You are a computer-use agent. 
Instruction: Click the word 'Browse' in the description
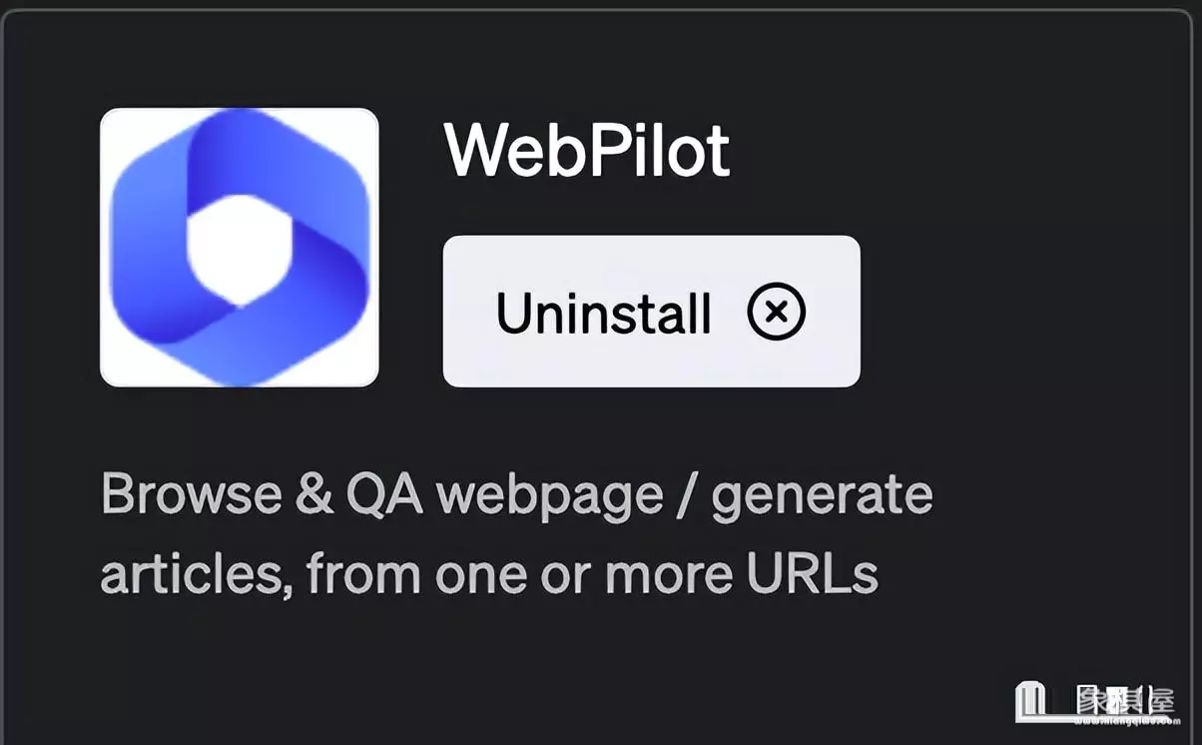tap(192, 495)
